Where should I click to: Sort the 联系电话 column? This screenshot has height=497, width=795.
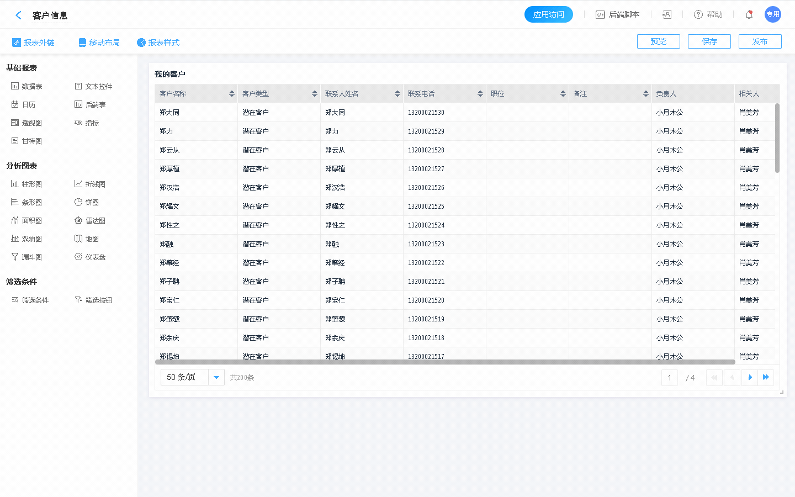point(480,94)
